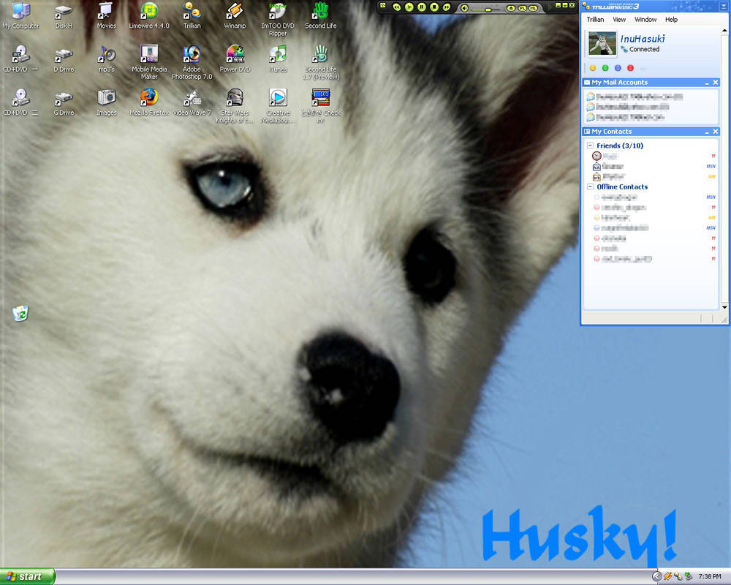Minimize the My Mail Accounts panel
The image size is (731, 585).
click(x=707, y=82)
